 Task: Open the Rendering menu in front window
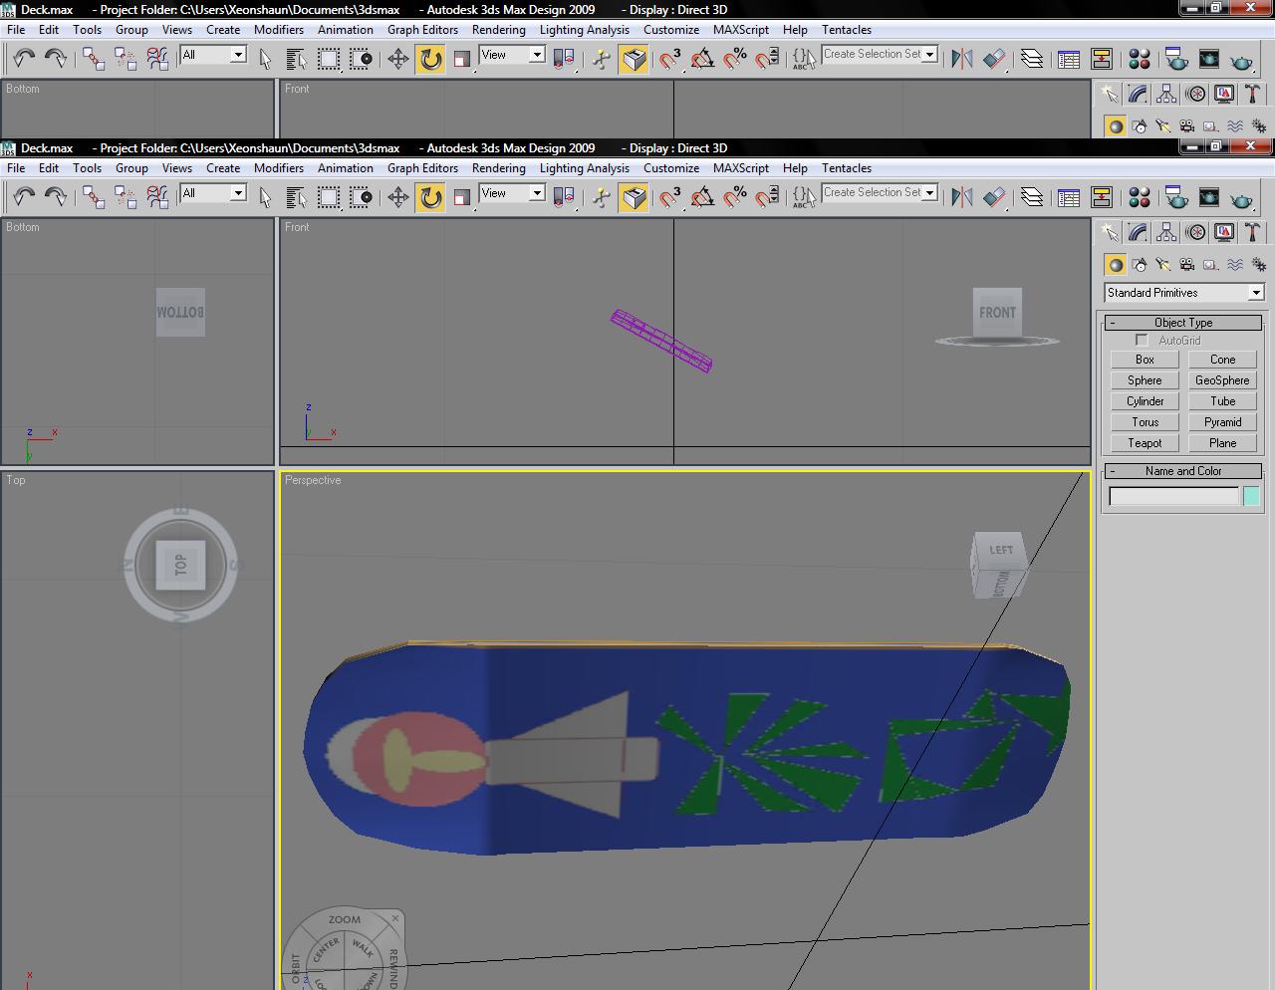(x=498, y=168)
